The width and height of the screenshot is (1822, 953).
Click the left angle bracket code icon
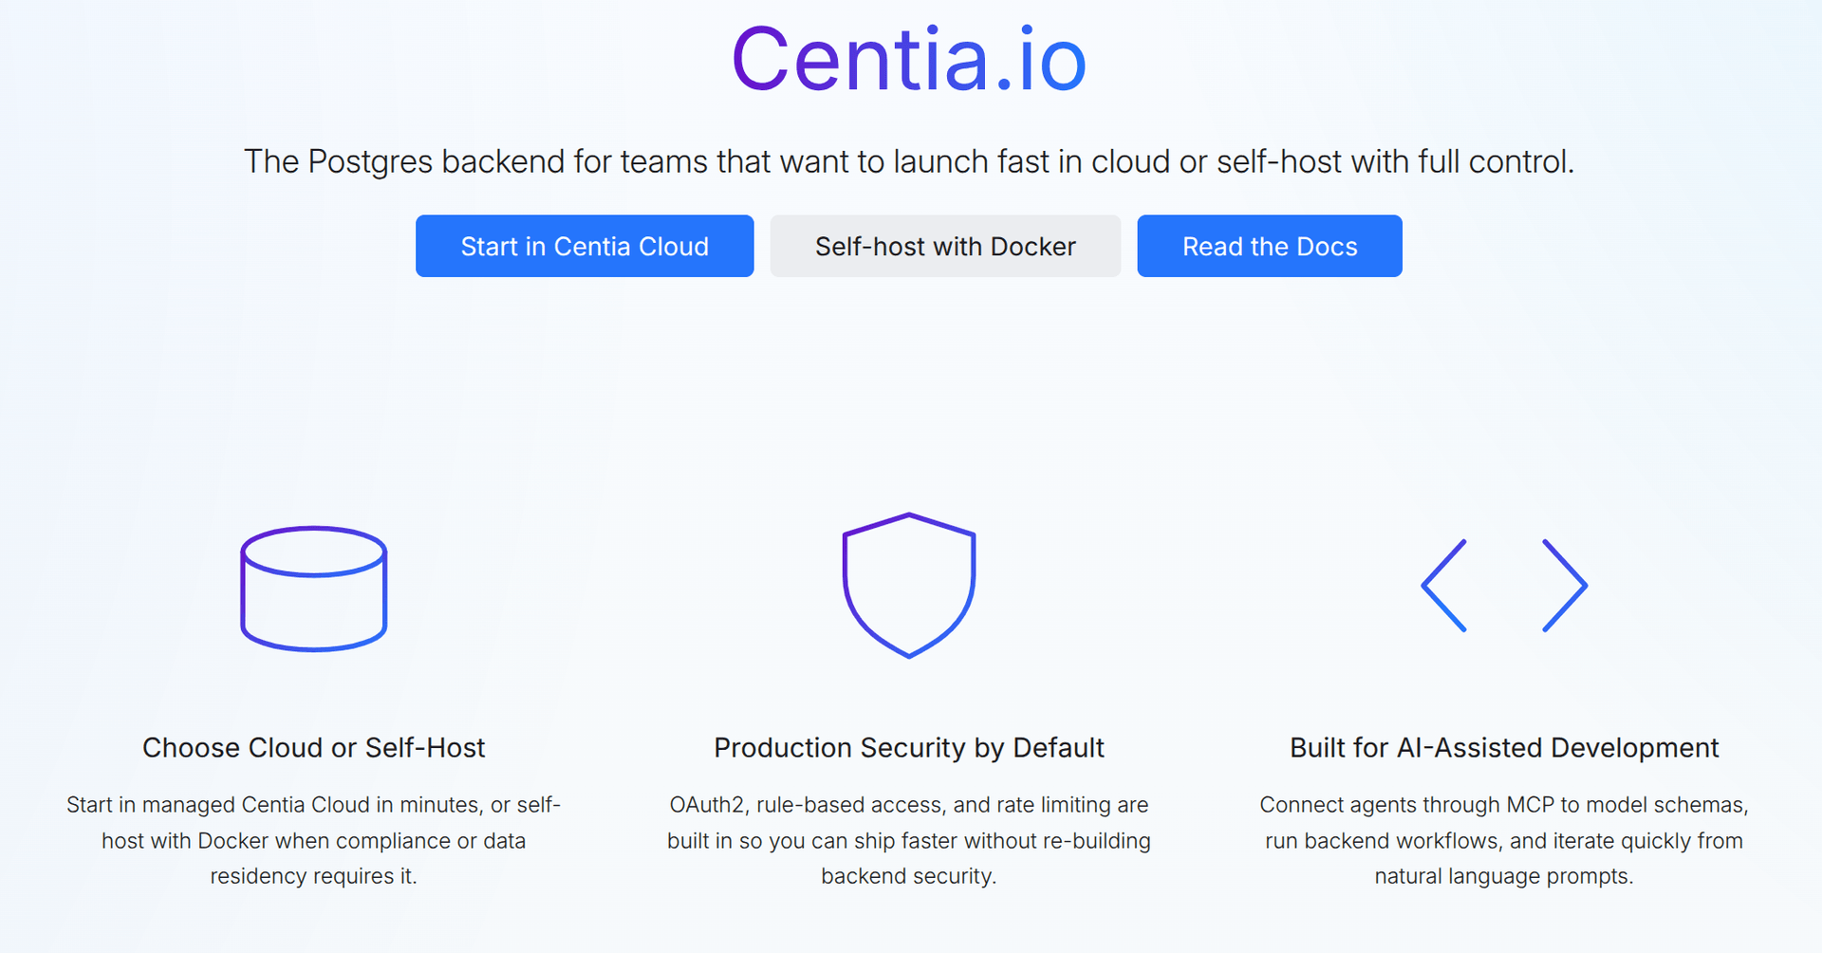point(1444,586)
